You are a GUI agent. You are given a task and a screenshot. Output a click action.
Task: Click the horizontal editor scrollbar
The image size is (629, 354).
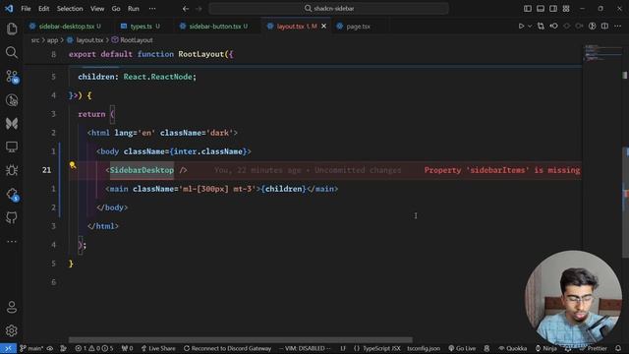(240, 340)
